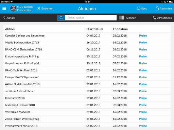Open Preise for Zeit d Herzen Weltfrauentag
Screen dimensions: 174x130
[143, 119]
